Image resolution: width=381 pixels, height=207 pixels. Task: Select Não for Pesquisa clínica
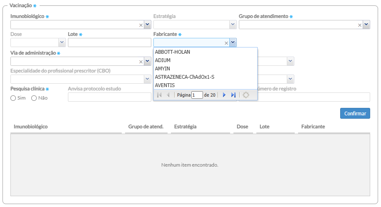[34, 98]
